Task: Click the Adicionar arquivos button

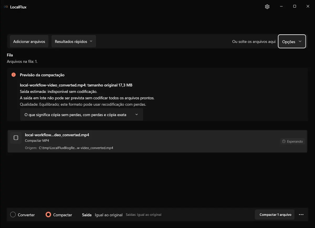Action: [29, 41]
